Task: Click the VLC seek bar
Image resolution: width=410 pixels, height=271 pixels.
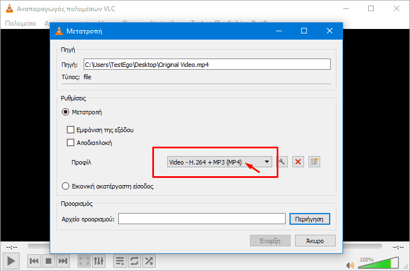Action: click(x=205, y=246)
